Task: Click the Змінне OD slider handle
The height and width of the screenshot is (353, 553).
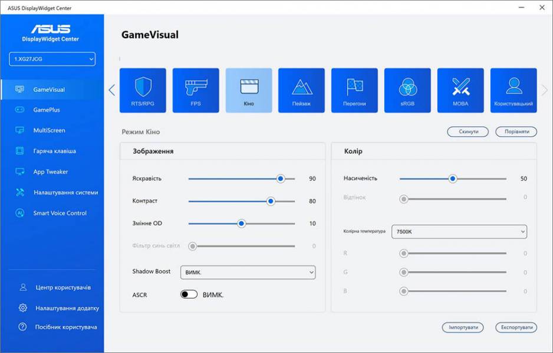Action: 241,224
